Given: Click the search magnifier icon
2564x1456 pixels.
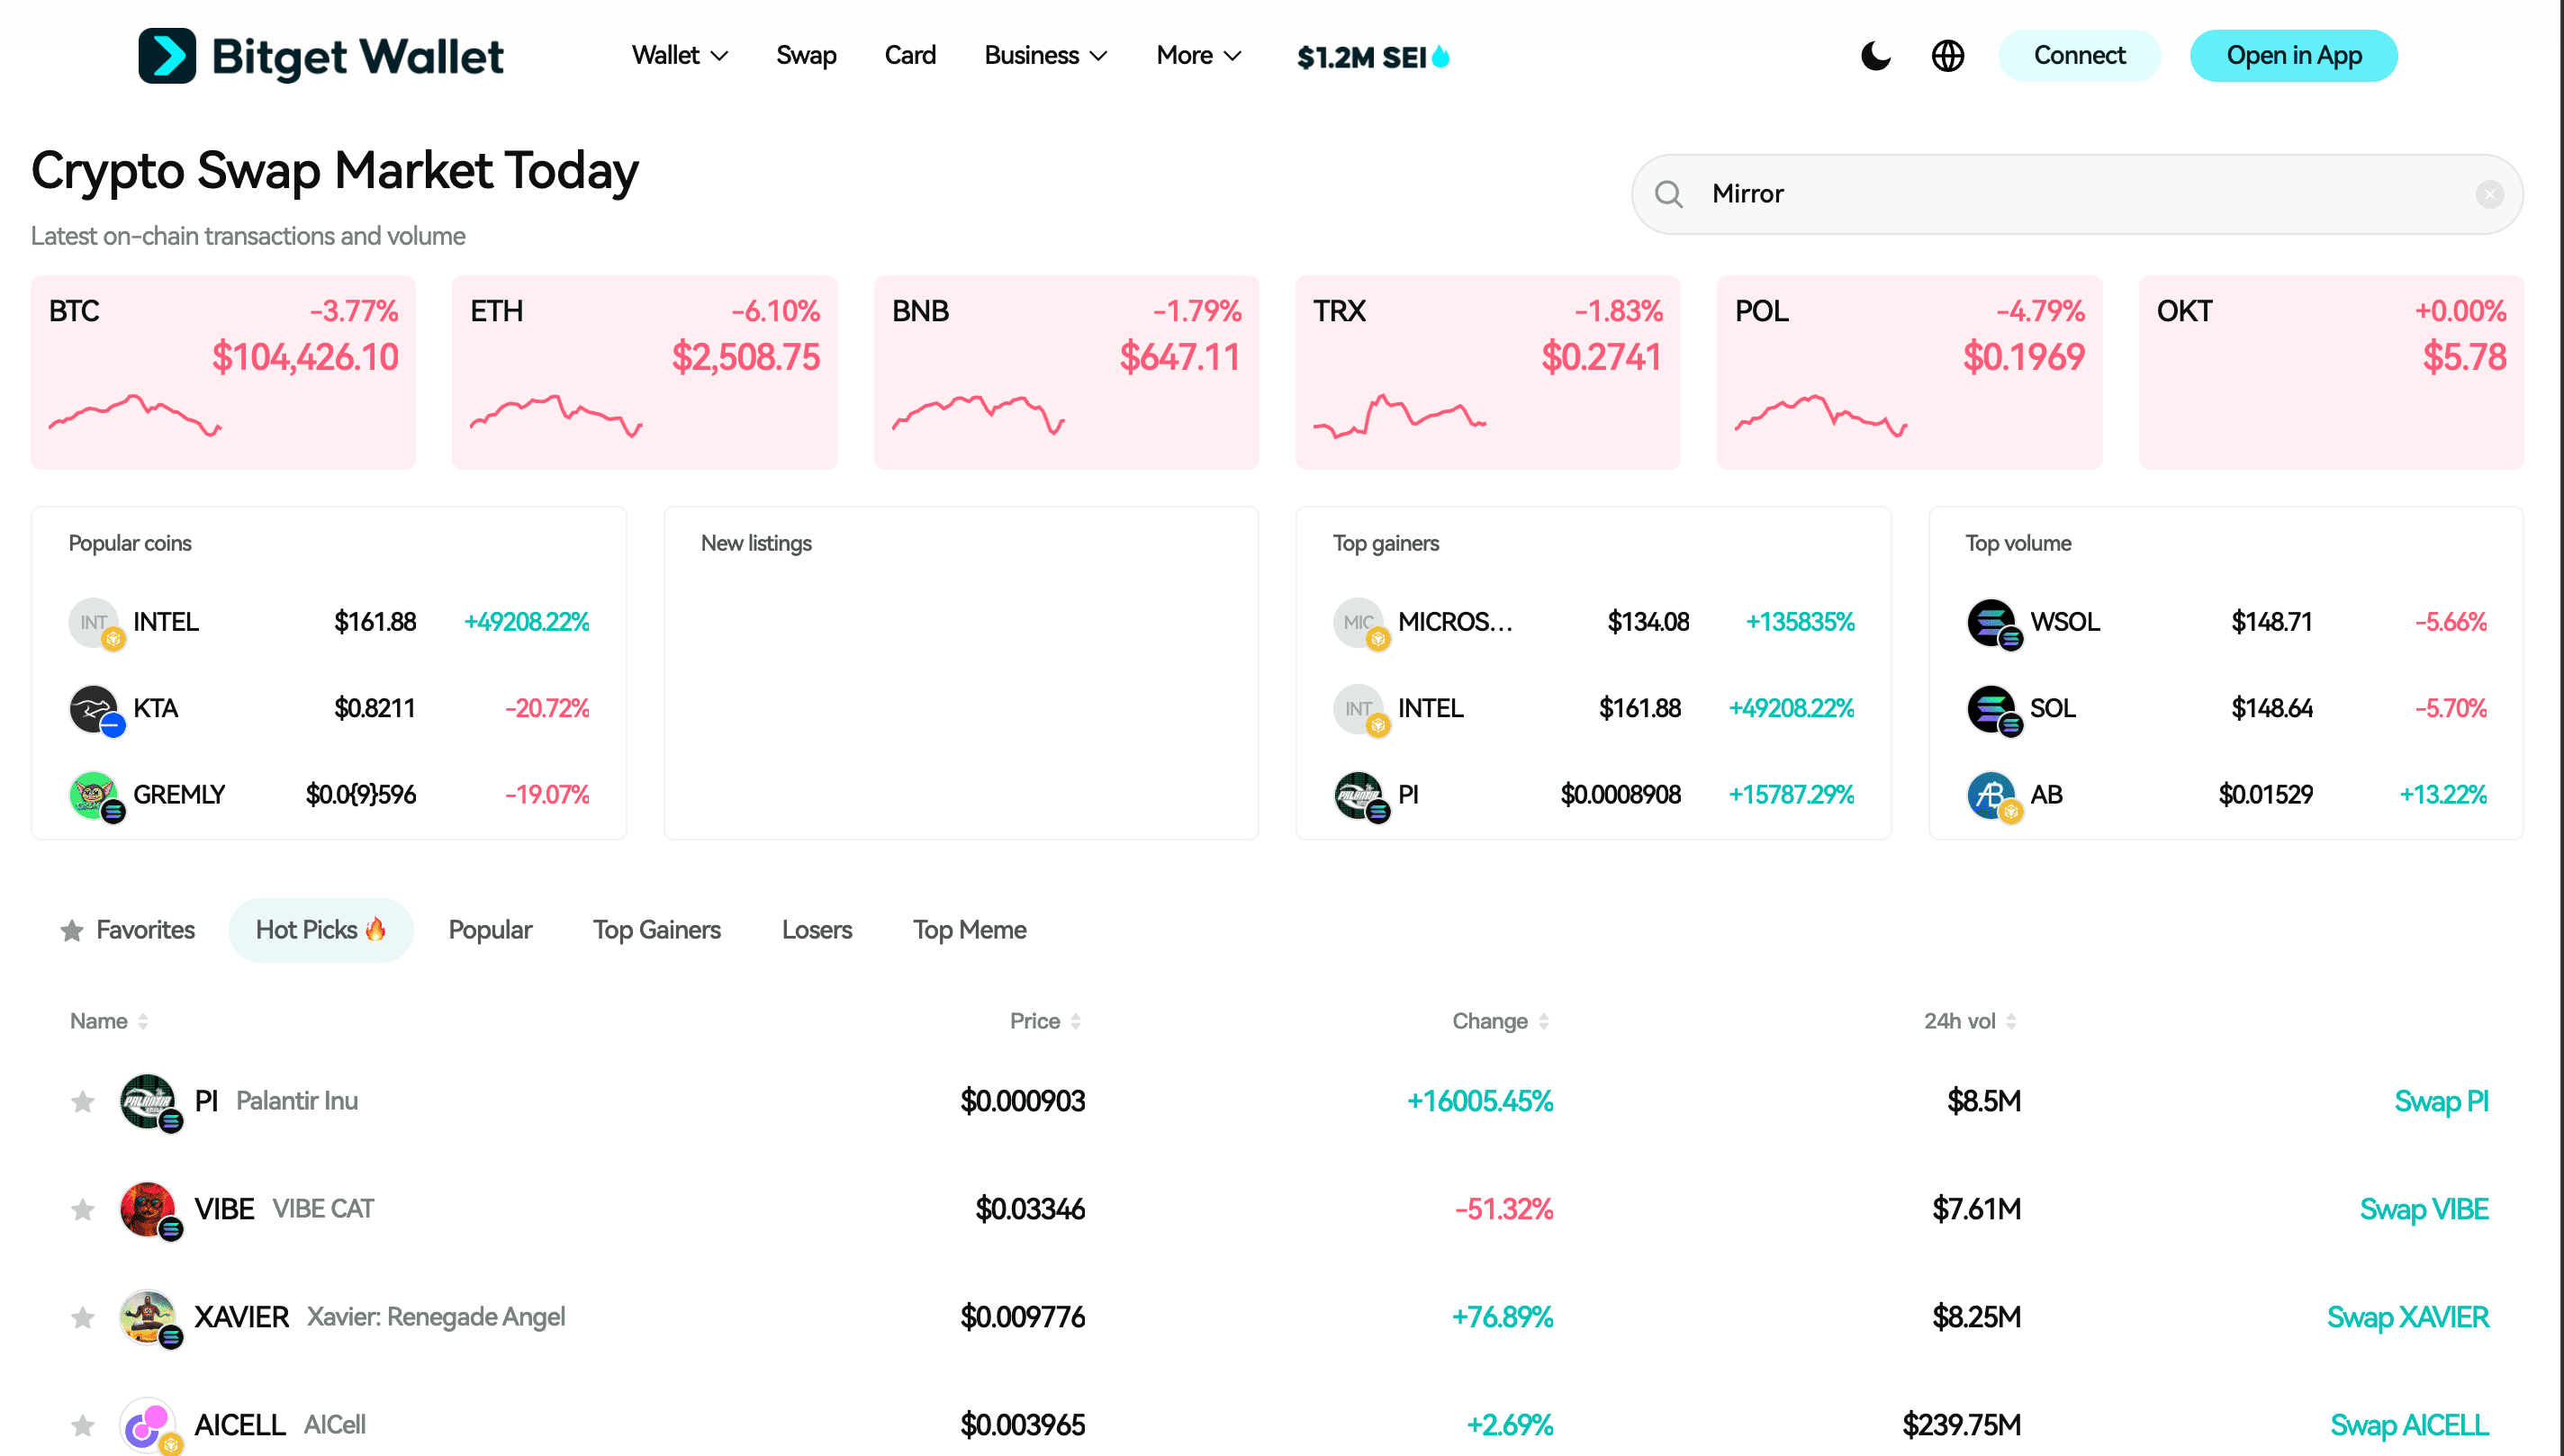Looking at the screenshot, I should [1668, 194].
